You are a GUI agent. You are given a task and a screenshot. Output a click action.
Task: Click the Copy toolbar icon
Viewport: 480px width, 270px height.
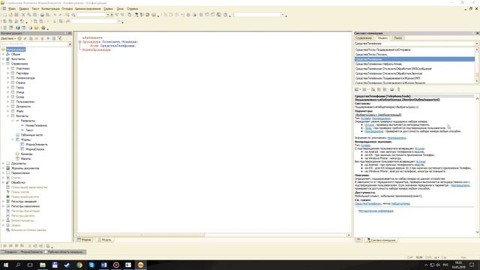coord(29,15)
